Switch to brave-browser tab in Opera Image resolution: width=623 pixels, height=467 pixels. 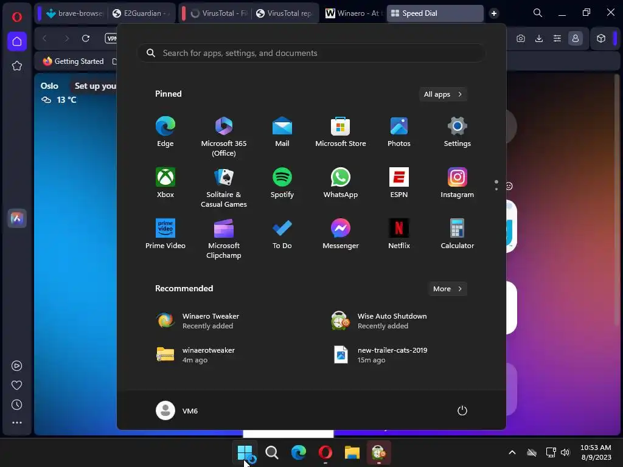coord(74,13)
